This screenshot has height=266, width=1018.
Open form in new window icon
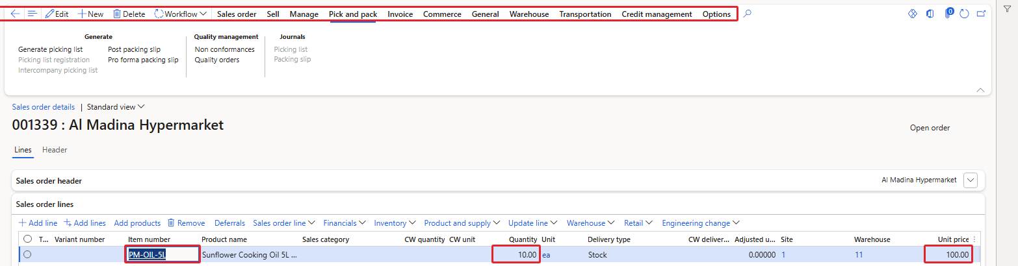click(x=981, y=14)
